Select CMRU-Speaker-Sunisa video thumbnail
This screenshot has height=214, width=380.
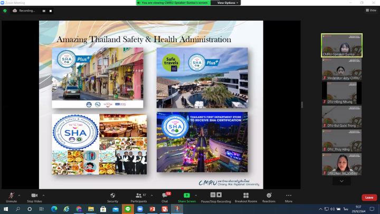tap(341, 45)
